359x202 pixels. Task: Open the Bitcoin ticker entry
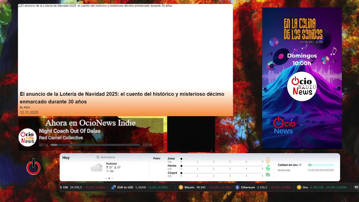205,187
